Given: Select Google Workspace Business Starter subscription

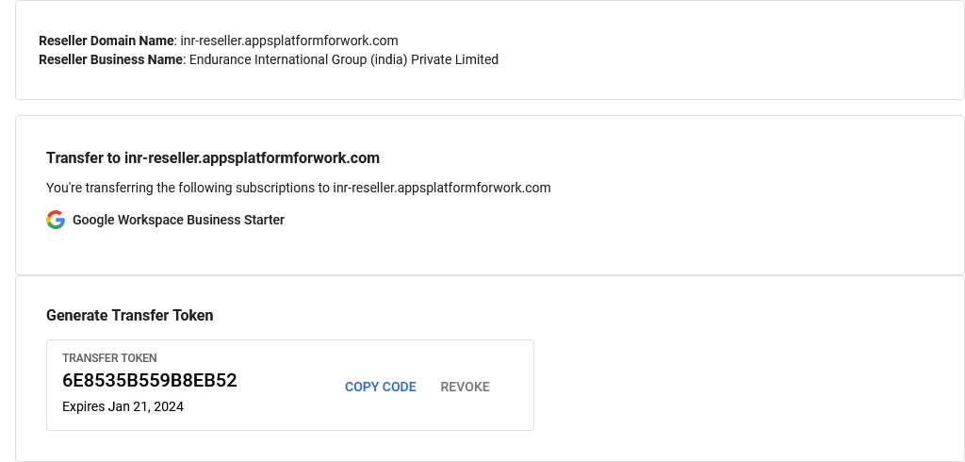Looking at the screenshot, I should (x=178, y=220).
